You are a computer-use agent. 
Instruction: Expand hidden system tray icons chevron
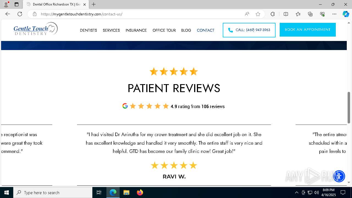tap(296, 193)
